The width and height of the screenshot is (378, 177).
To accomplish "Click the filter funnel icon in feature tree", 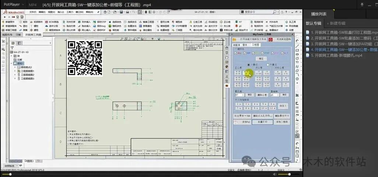I will (12, 48).
